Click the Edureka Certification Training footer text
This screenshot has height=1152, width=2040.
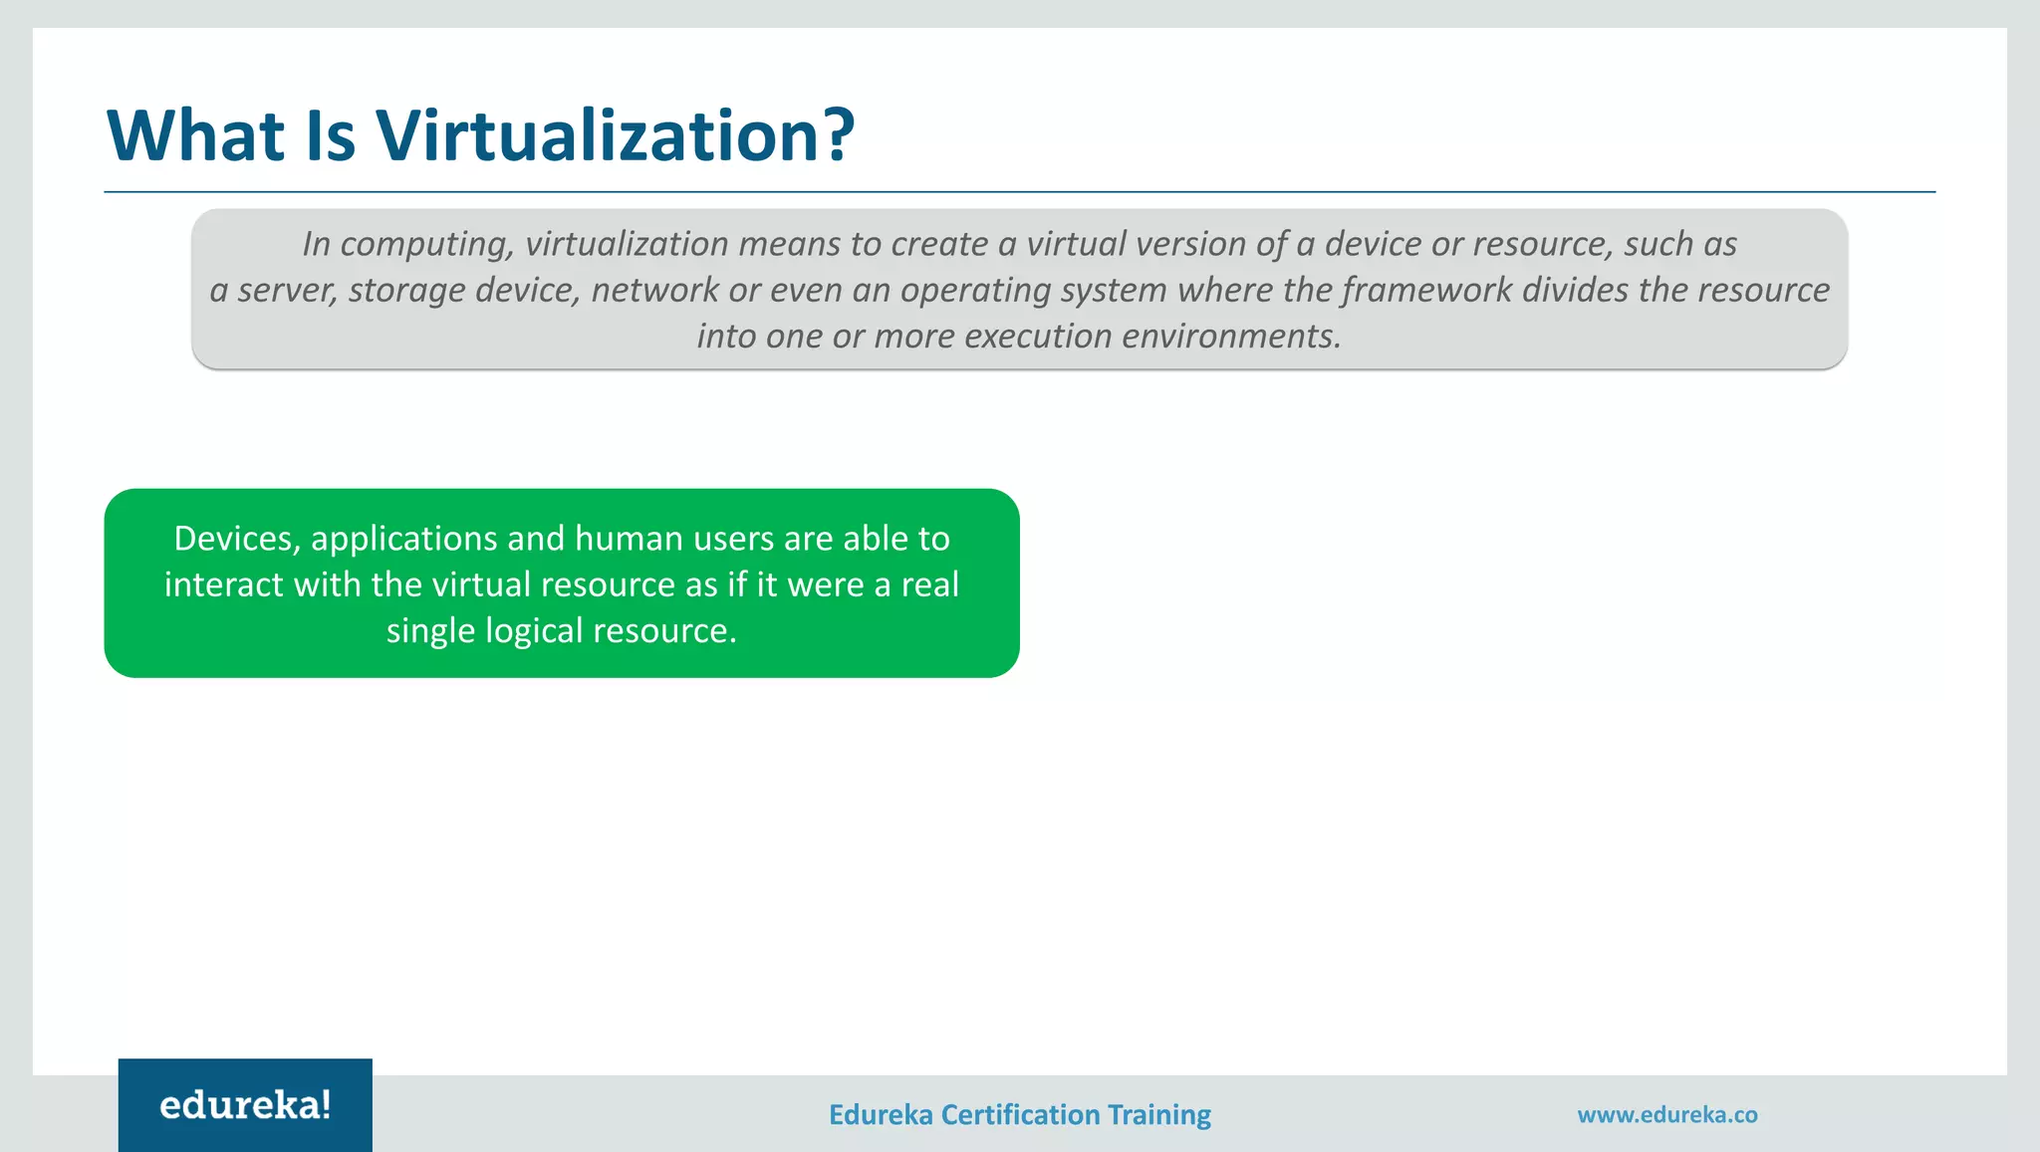click(x=1019, y=1114)
